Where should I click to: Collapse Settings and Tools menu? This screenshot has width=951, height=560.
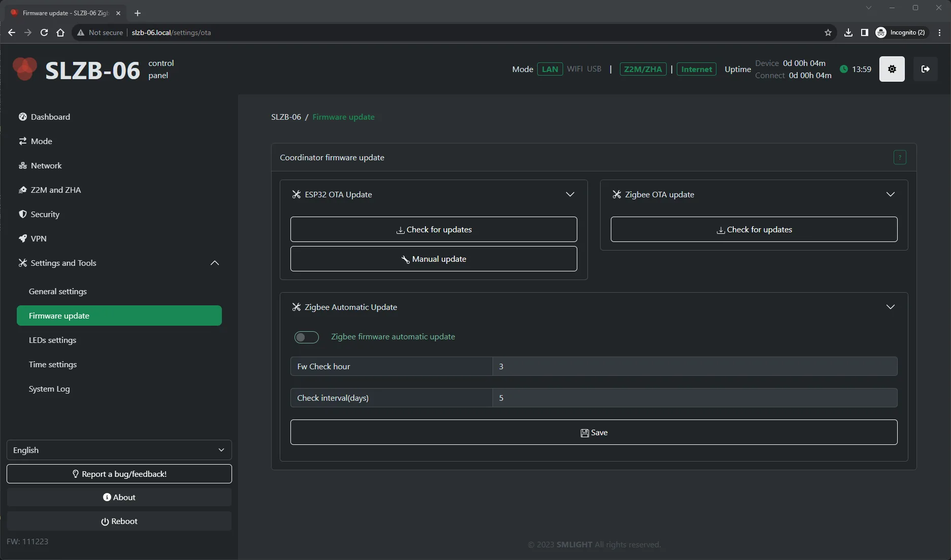tap(214, 263)
